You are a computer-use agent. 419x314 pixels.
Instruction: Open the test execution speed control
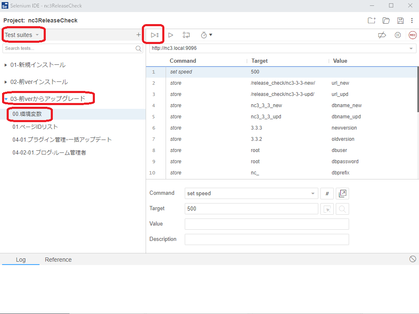pos(206,35)
